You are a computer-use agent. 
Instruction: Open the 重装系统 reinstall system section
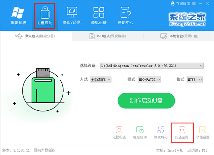pos(18,16)
